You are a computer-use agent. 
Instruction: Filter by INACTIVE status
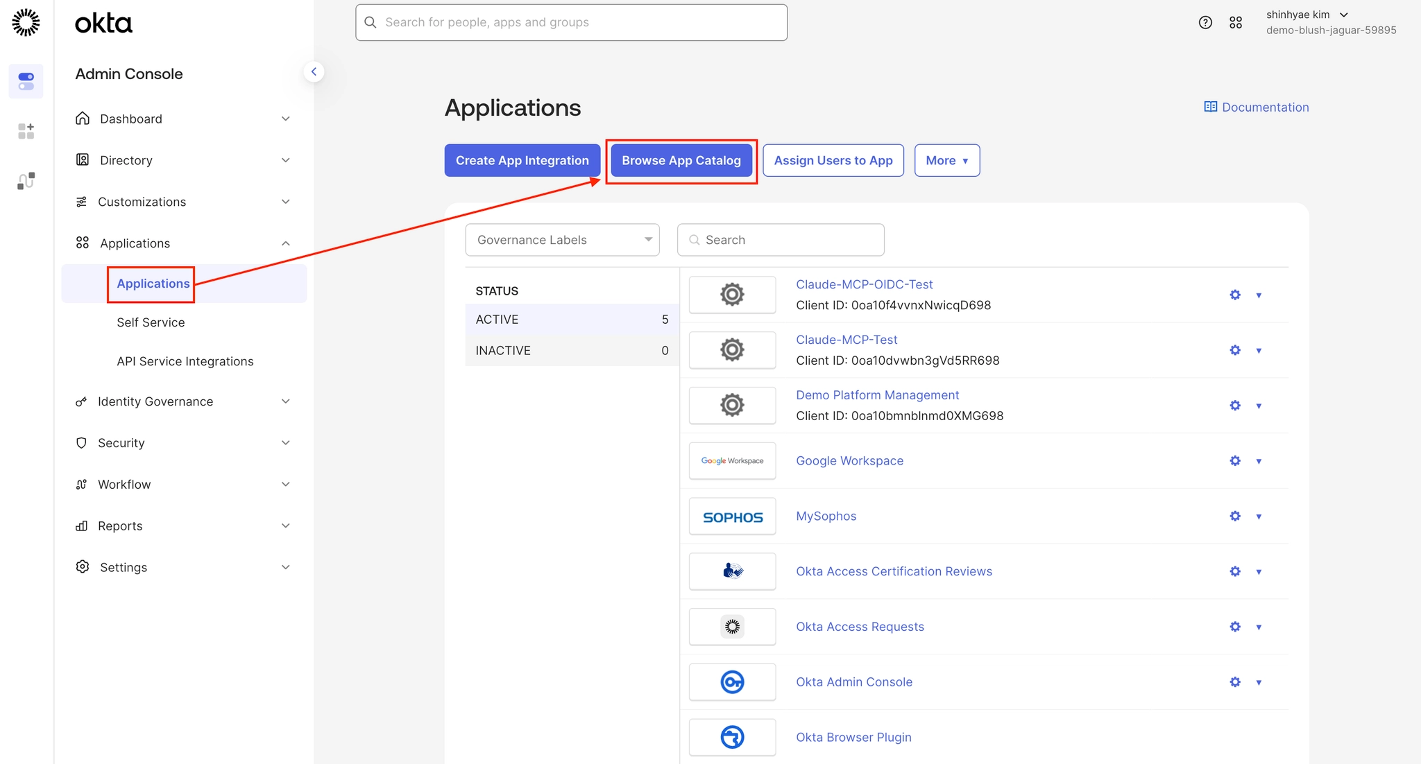[571, 351]
